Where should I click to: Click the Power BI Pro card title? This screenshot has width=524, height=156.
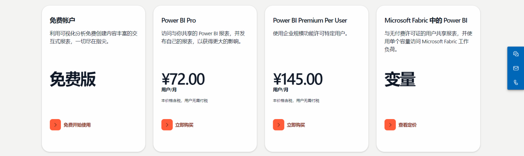tap(179, 20)
